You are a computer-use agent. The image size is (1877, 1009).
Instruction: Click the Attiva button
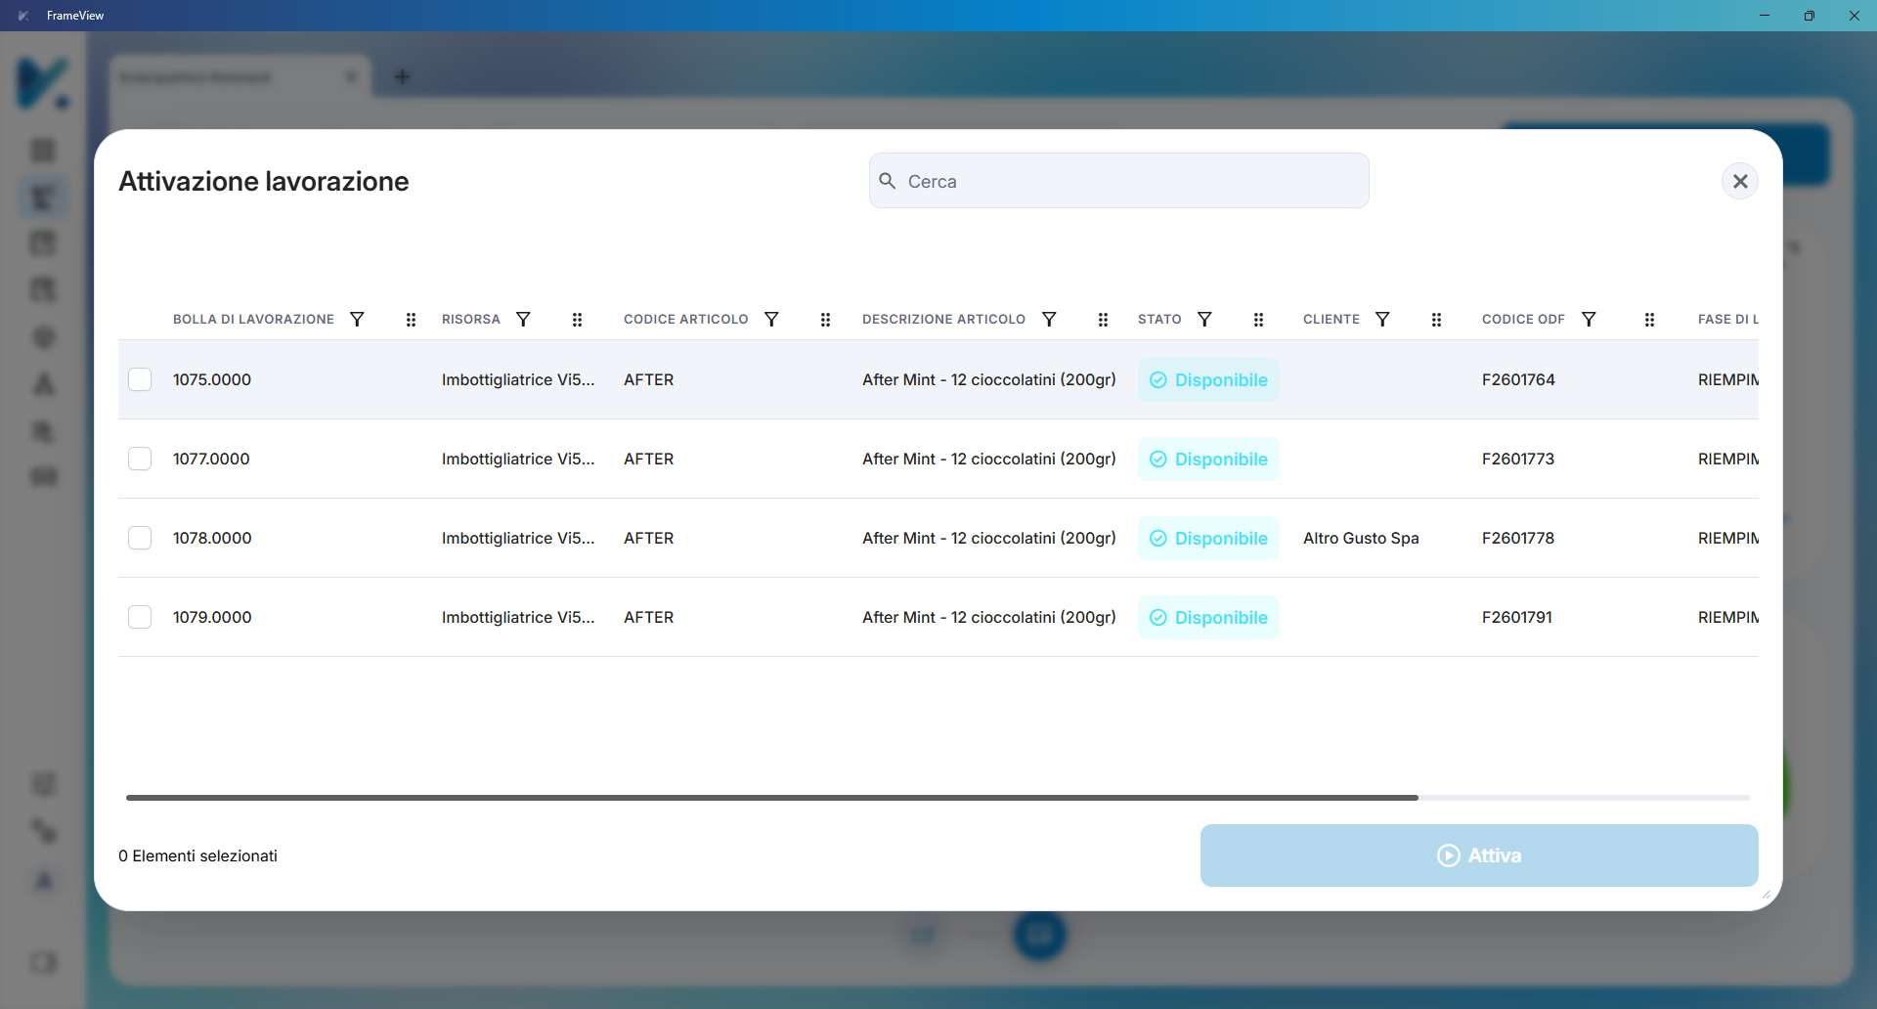point(1479,855)
